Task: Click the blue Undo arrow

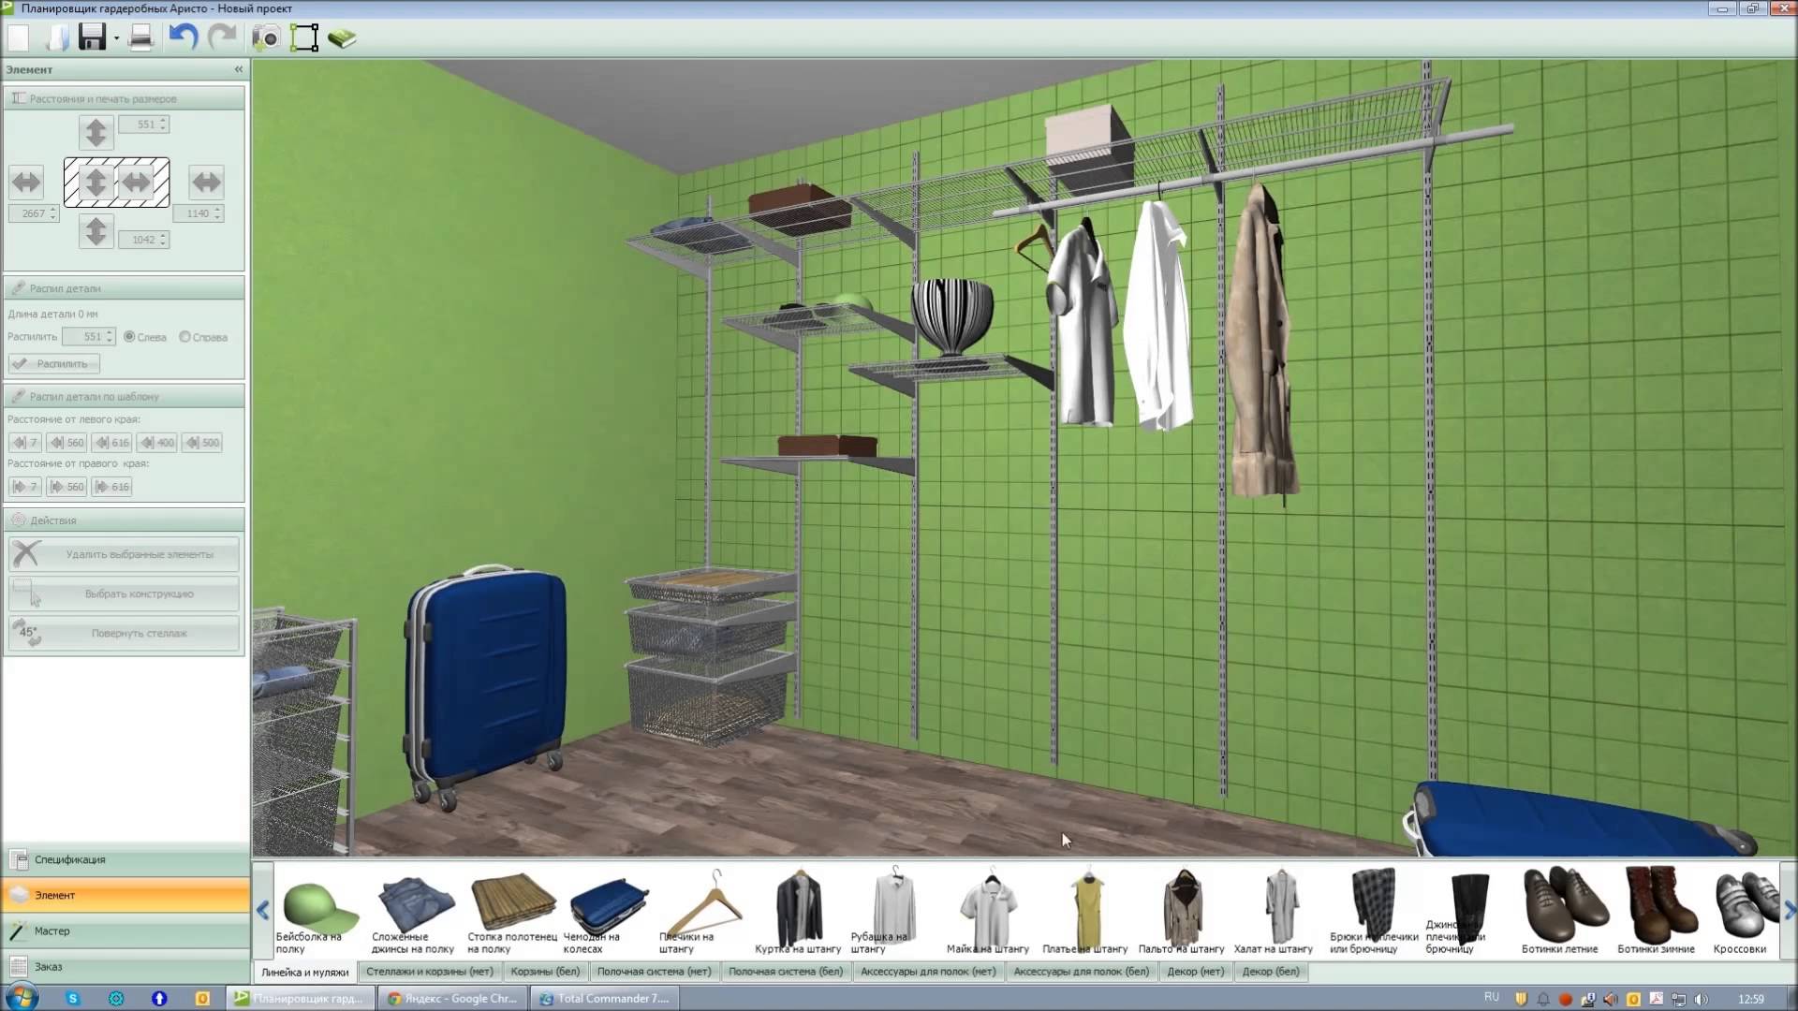Action: click(183, 37)
